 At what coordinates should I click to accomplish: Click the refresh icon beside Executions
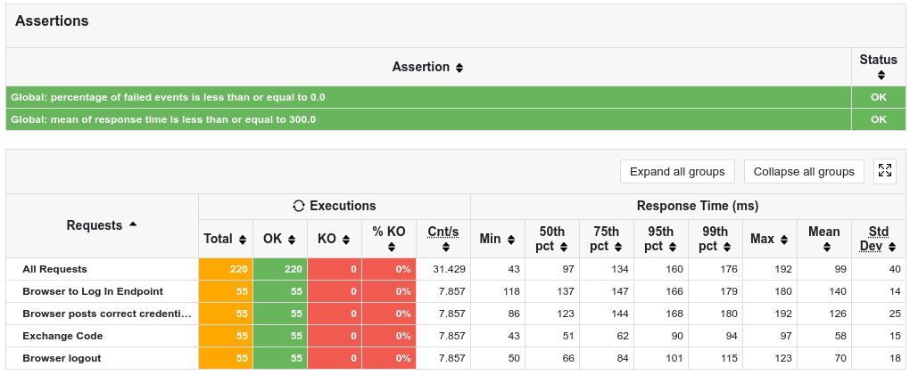299,206
